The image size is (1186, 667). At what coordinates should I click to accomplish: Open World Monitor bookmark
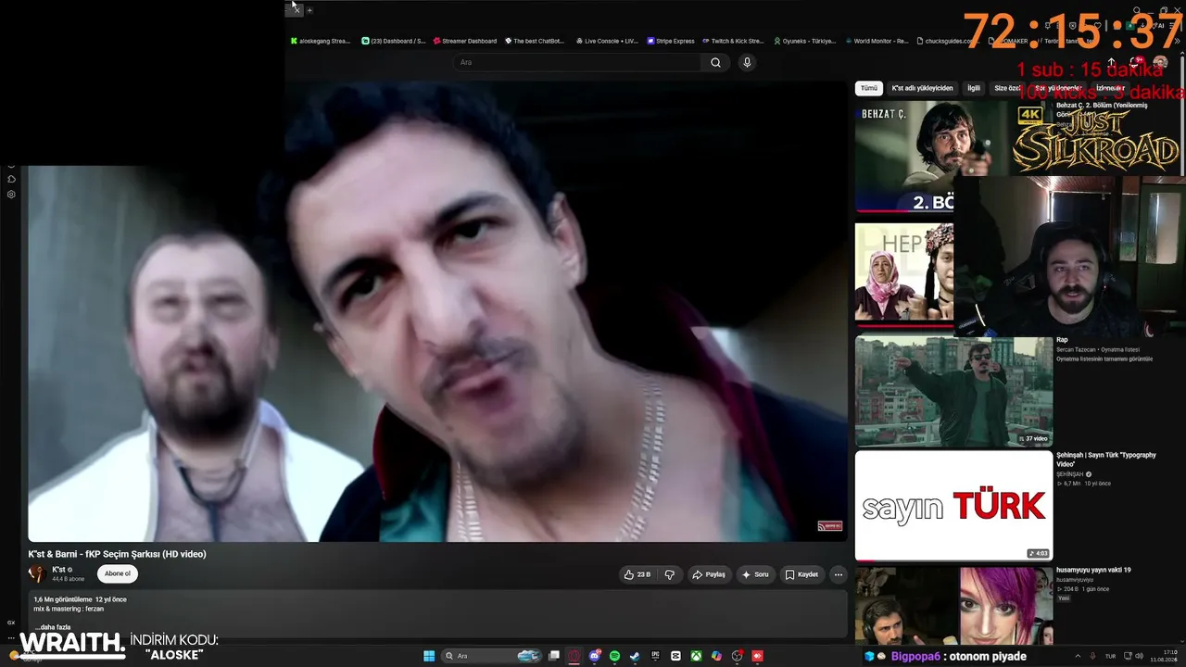coord(876,41)
